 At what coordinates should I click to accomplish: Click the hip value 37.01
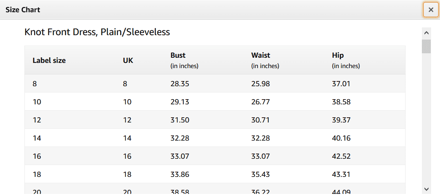[341, 84]
